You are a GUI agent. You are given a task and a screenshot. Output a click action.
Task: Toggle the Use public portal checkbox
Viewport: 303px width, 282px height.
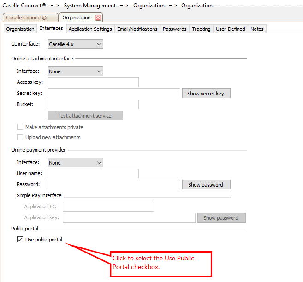[x=20, y=240]
